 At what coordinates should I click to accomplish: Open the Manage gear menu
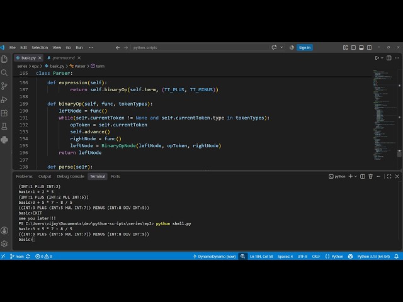pos(4,243)
